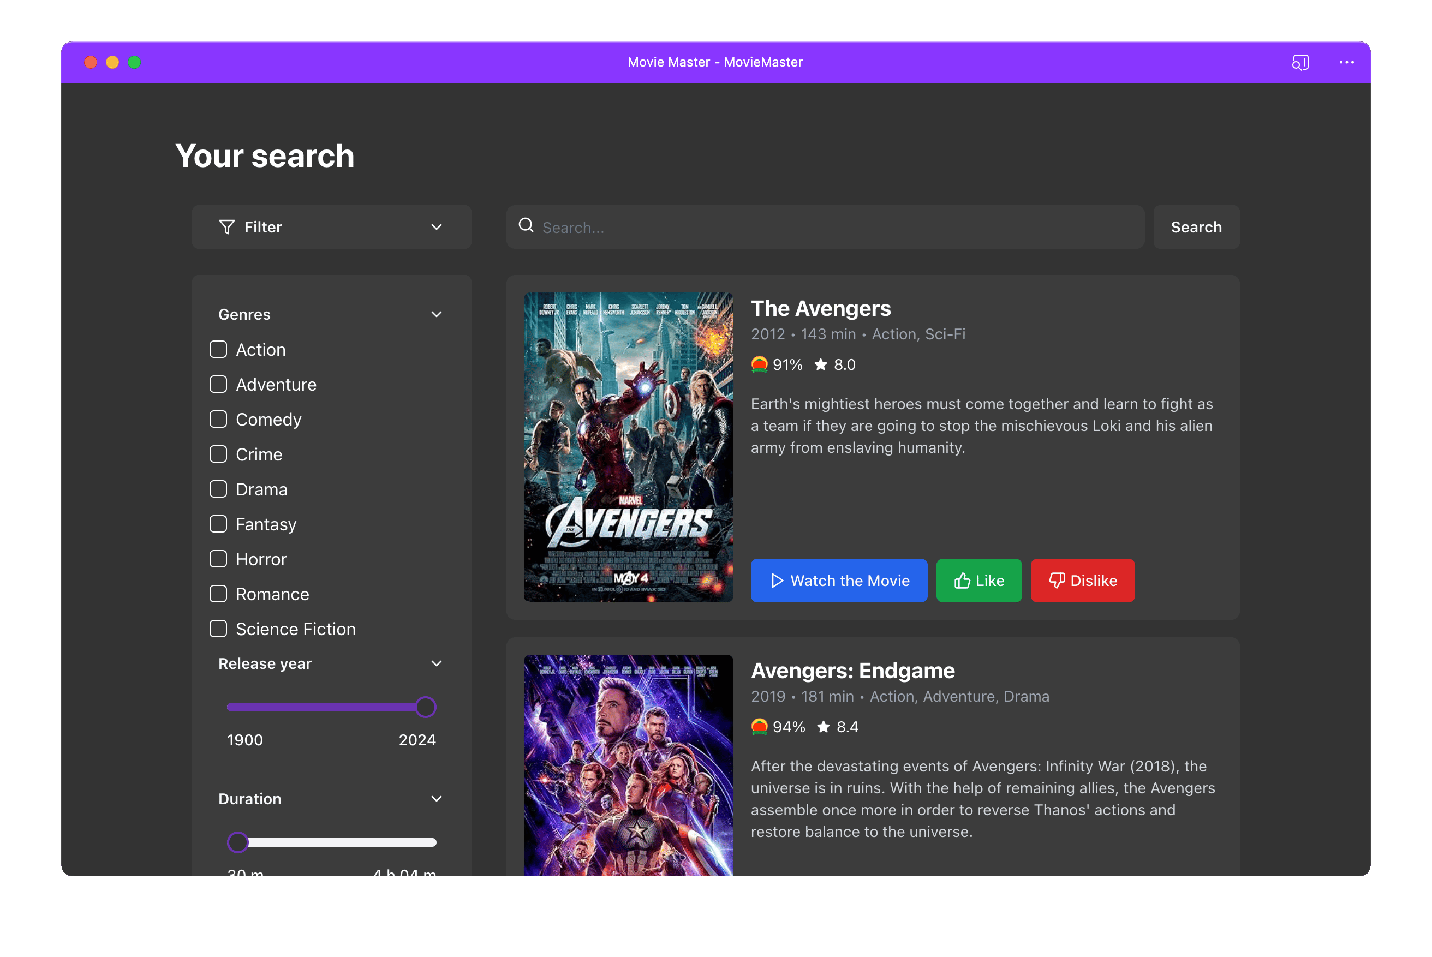
Task: Click The Avengers tomato score icon
Action: point(759,364)
